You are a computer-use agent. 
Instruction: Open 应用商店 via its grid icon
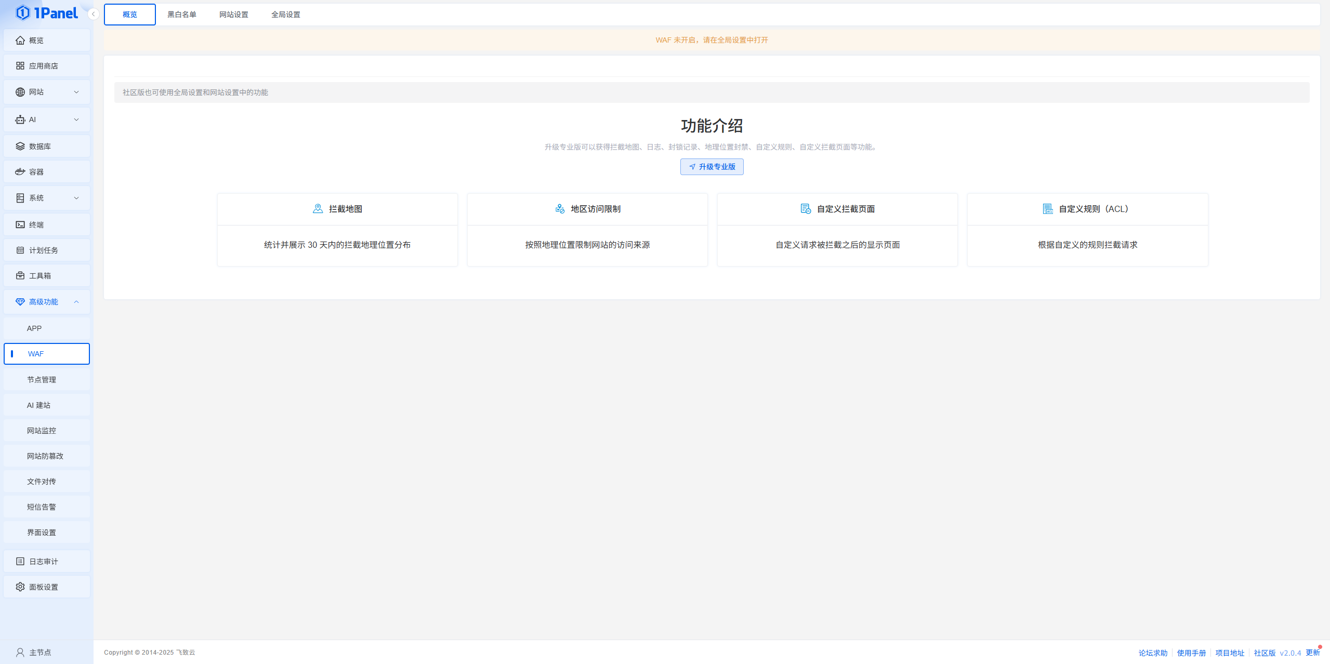point(20,66)
